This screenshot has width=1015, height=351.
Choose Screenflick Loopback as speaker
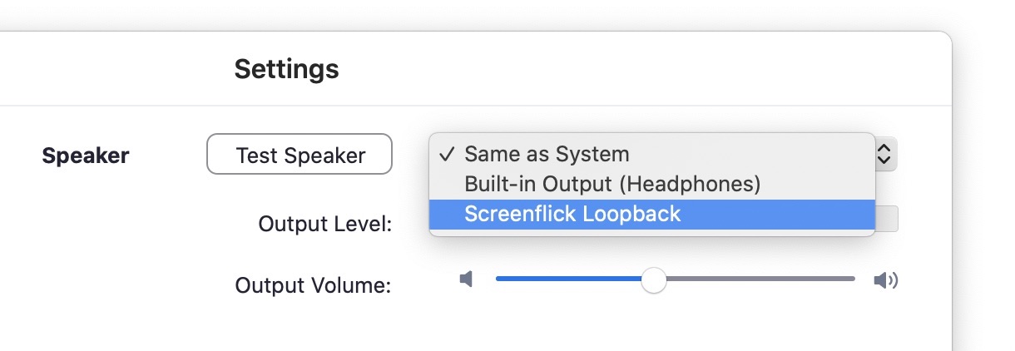tap(572, 214)
